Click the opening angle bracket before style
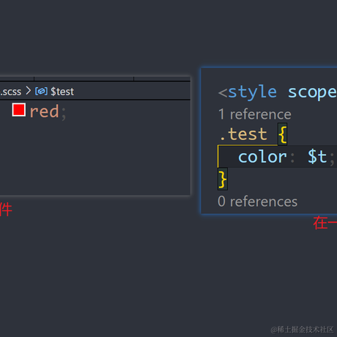Viewport: 337px width, 337px height. pyautogui.click(x=223, y=92)
